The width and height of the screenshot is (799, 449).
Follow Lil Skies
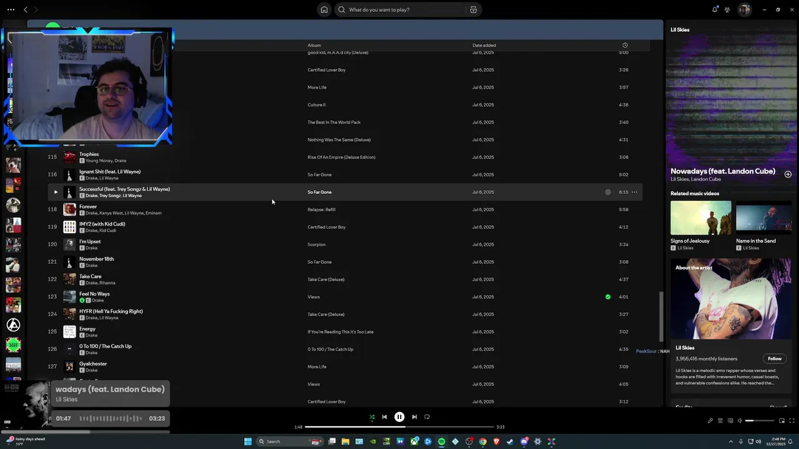pos(775,359)
